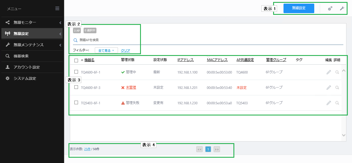Screen dimensions: 352x163
Task: Go to previous page with << button
Action: (199, 149)
